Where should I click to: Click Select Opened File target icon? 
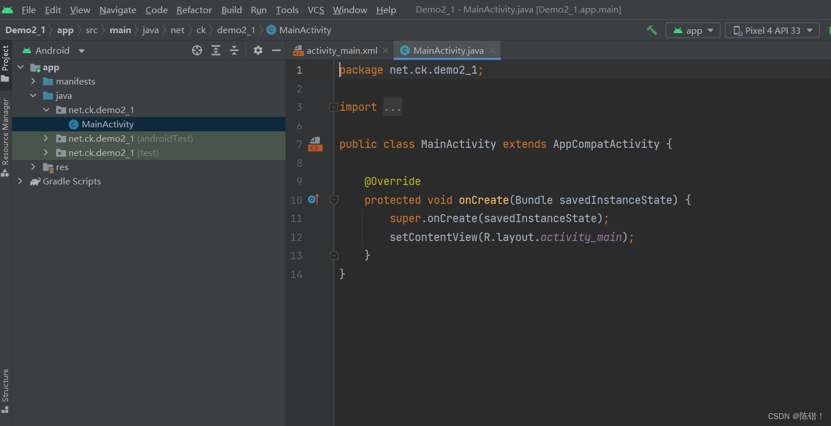[x=197, y=50]
